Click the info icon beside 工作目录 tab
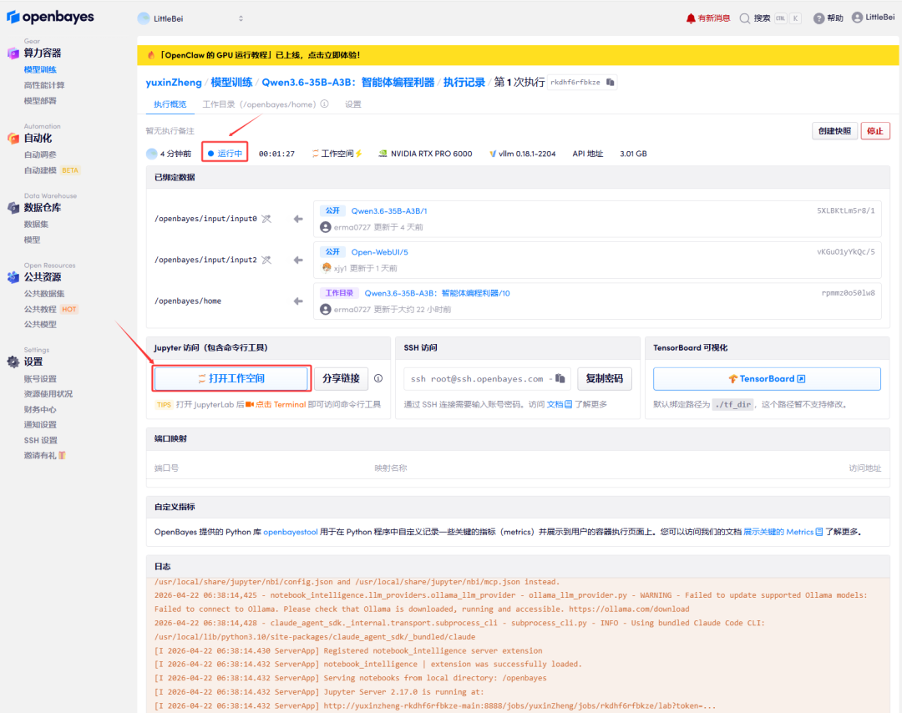The image size is (902, 713). click(x=324, y=104)
